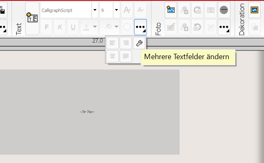Toggle bold F formatting
This screenshot has width=264, height=163.
point(46,27)
